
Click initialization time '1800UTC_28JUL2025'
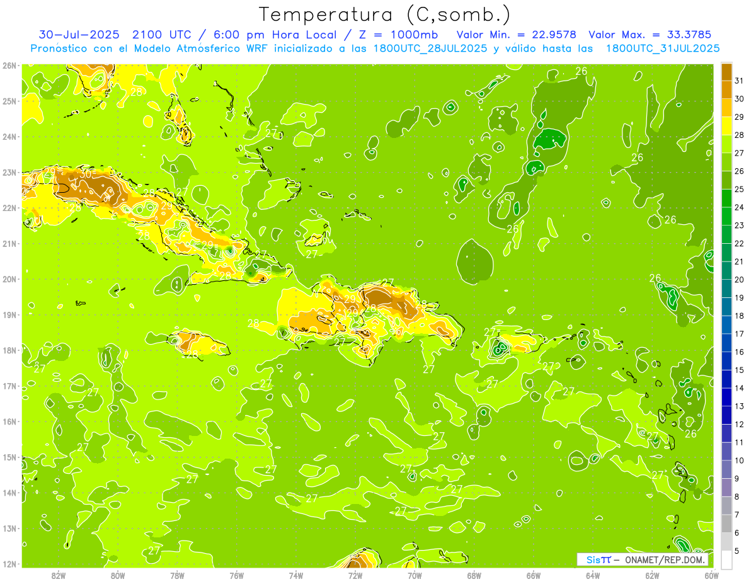(430, 49)
